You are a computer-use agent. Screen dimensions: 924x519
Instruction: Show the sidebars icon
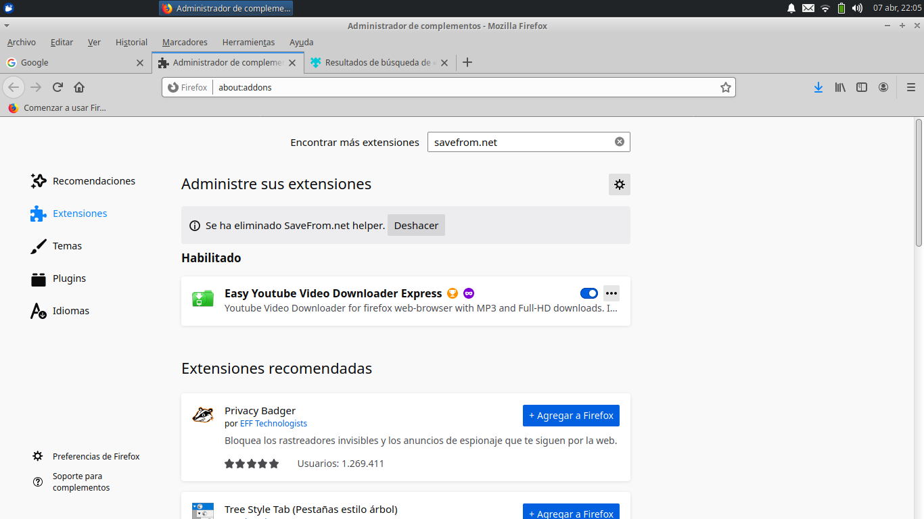click(x=862, y=87)
